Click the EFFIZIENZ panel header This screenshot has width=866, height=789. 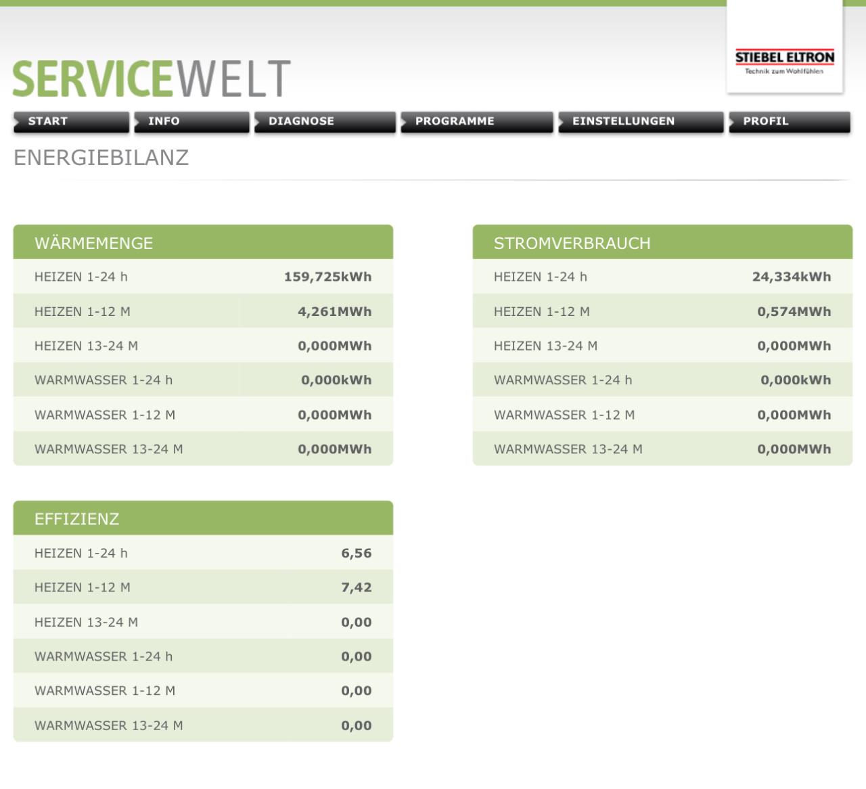click(x=203, y=519)
